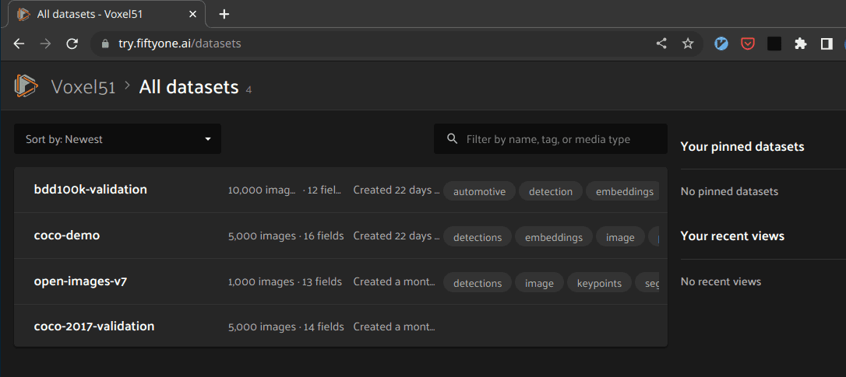Open the Pocket extension icon
846x377 pixels.
[x=747, y=44]
